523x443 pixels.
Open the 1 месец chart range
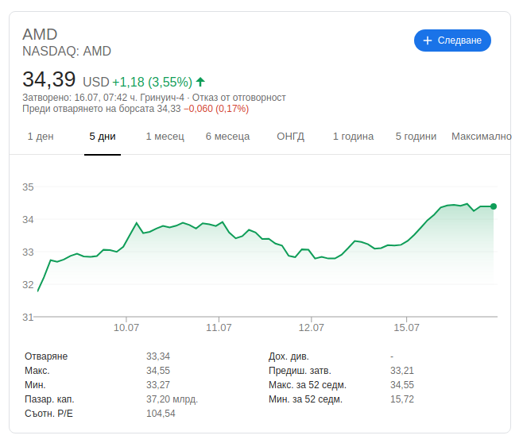pyautogui.click(x=165, y=137)
